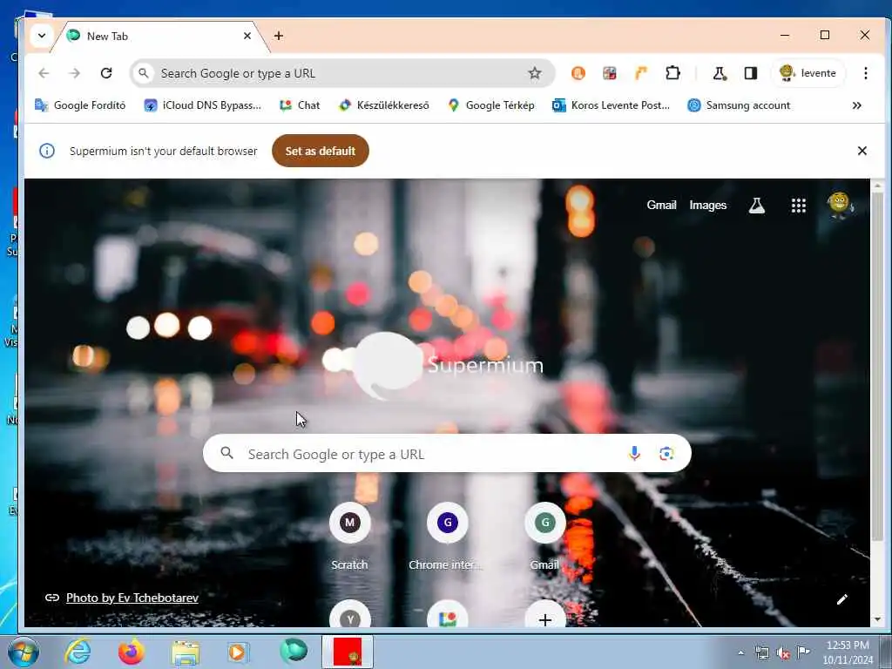Open Gmail link on new tab page

click(x=661, y=206)
